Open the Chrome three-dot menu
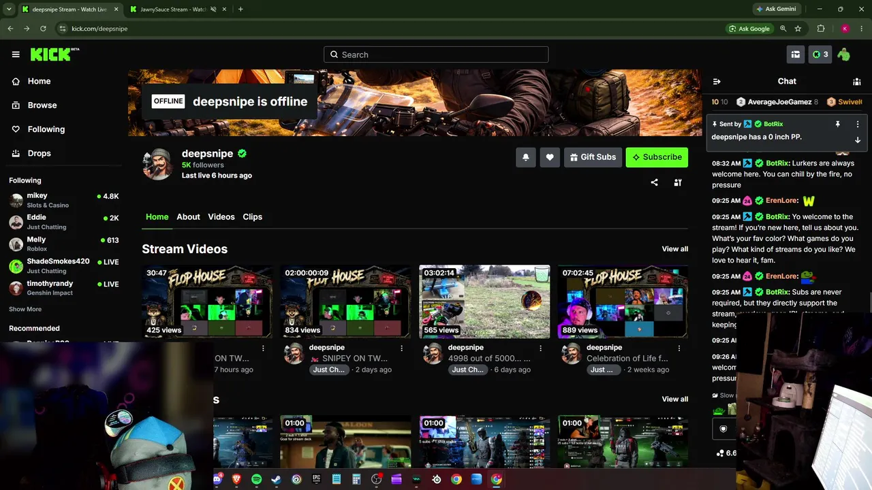 click(x=861, y=29)
